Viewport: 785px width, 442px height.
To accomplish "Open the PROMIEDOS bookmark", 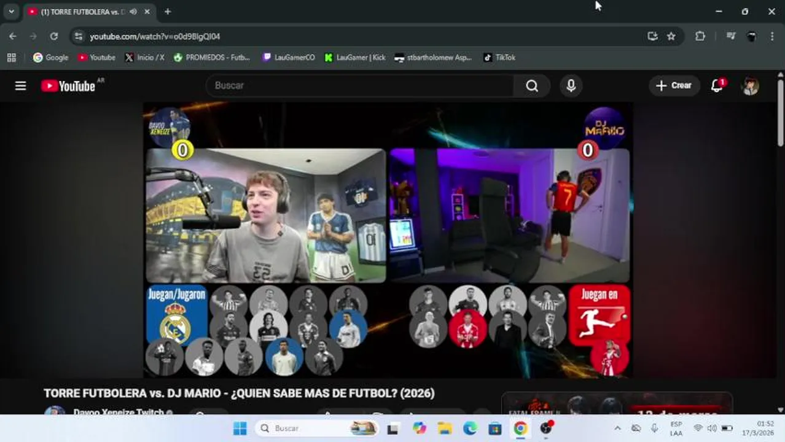I will point(212,58).
